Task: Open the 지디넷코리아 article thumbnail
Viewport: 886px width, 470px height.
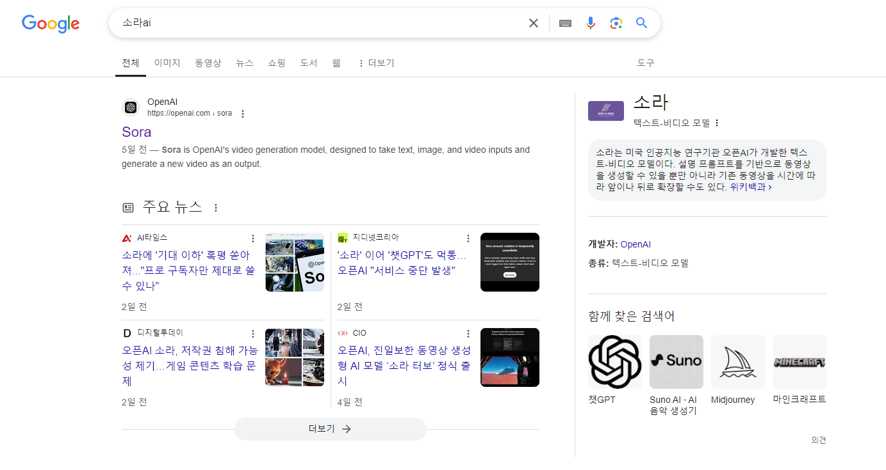Action: coord(510,262)
